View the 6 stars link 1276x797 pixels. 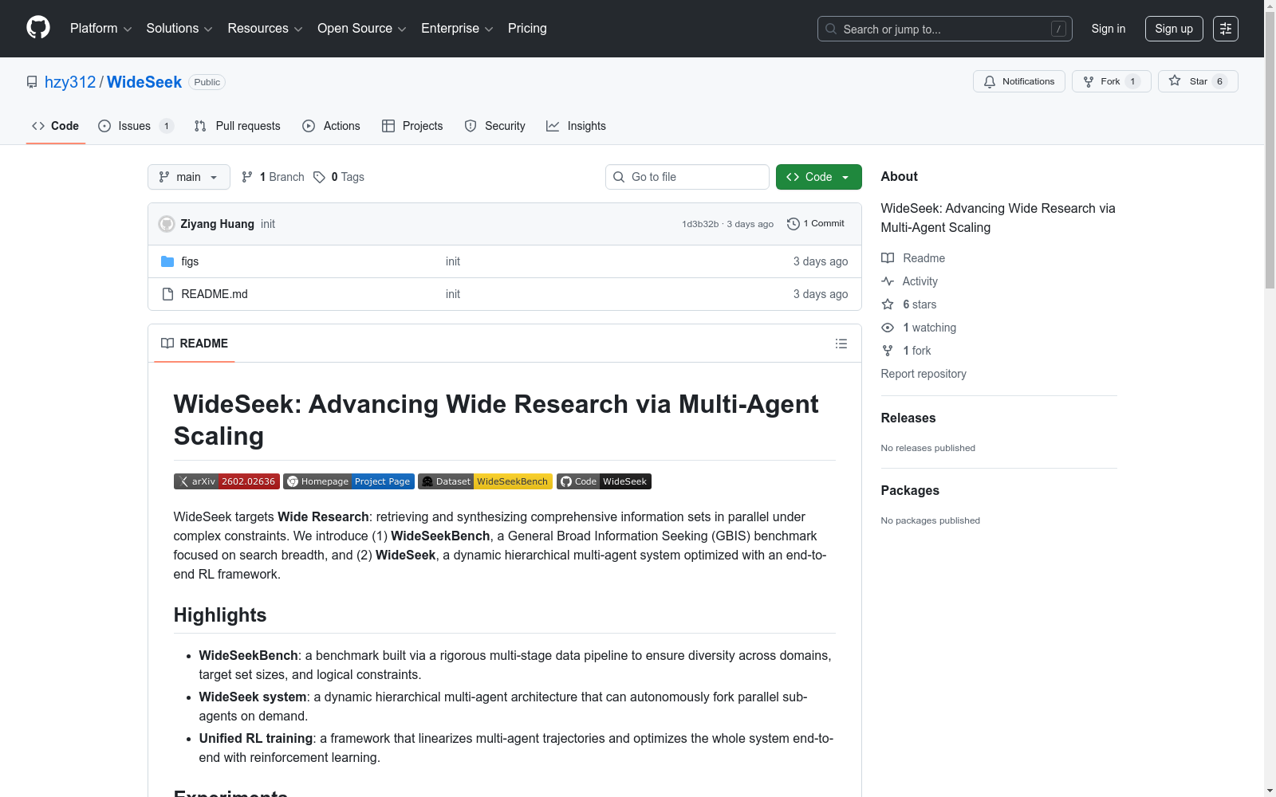pos(909,304)
